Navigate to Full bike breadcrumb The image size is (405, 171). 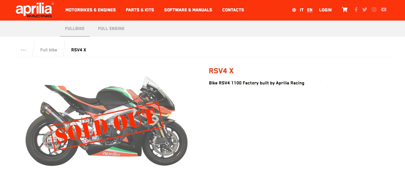tap(49, 50)
